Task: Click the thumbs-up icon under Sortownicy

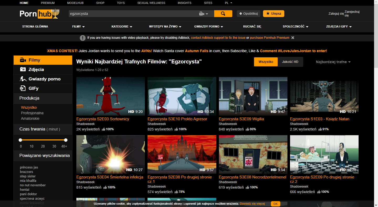Action: (103, 129)
